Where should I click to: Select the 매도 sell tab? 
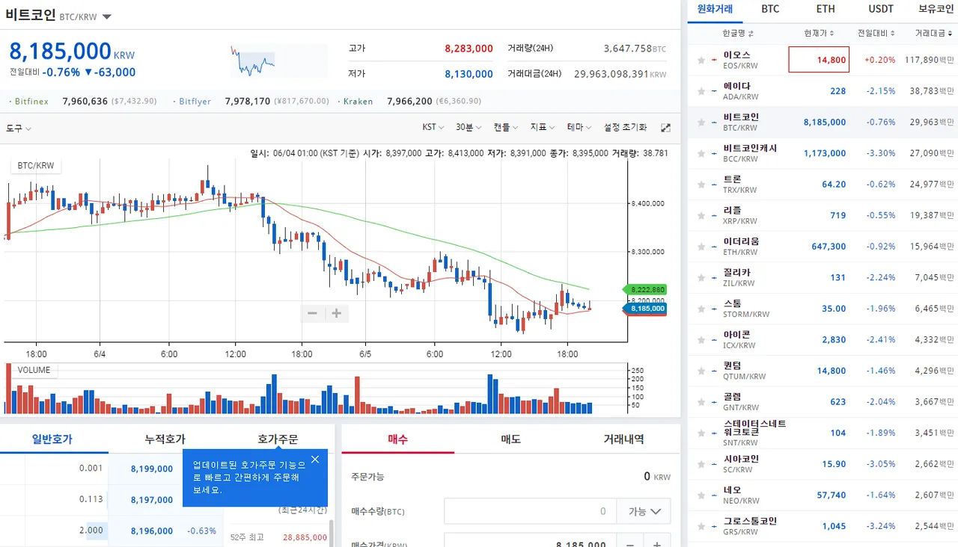[x=510, y=439]
